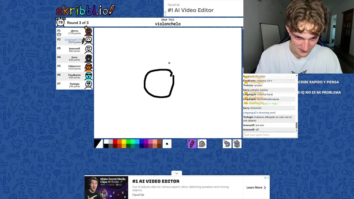The width and height of the screenshot is (354, 199).
Task: Pick the bright red color swatch
Action: pos(115,142)
